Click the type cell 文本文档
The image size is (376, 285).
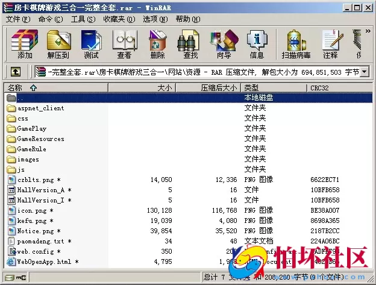(258, 241)
